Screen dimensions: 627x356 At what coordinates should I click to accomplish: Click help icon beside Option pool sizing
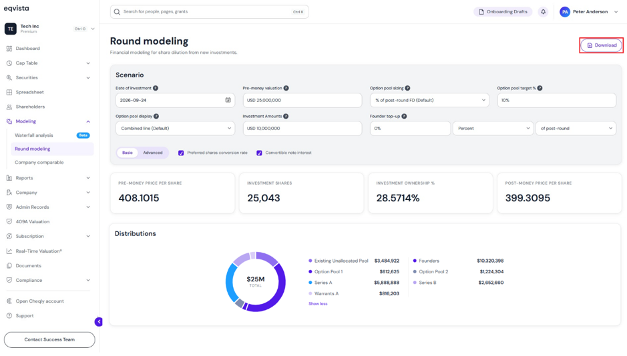pyautogui.click(x=407, y=88)
